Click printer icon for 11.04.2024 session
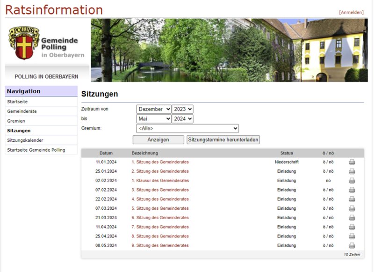374x272 pixels. point(352,227)
